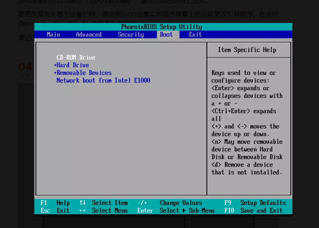319x228 pixels.
Task: Select the highlighted Boot tab
Action: pos(166,34)
